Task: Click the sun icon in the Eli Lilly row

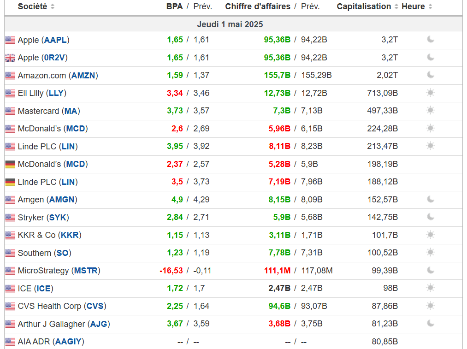Action: [x=431, y=93]
